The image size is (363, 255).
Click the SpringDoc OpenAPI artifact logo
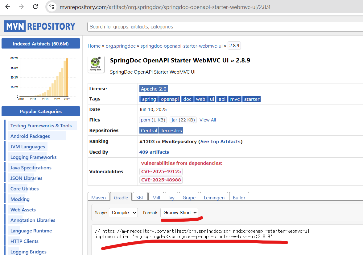click(x=96, y=64)
